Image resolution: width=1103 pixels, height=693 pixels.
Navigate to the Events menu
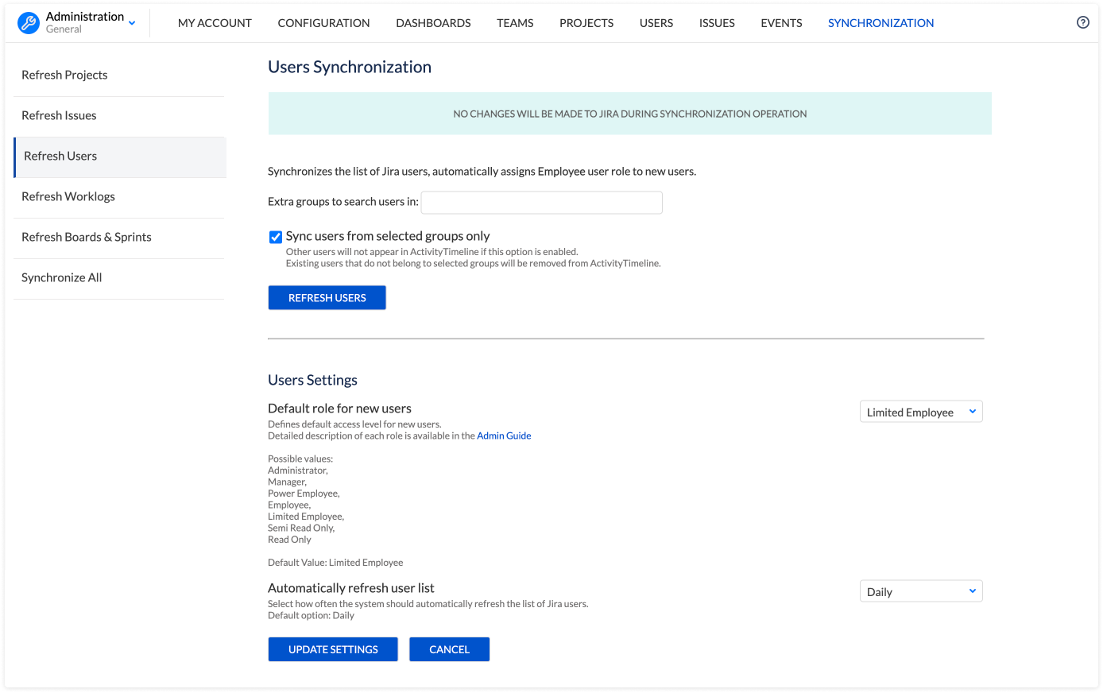click(781, 23)
